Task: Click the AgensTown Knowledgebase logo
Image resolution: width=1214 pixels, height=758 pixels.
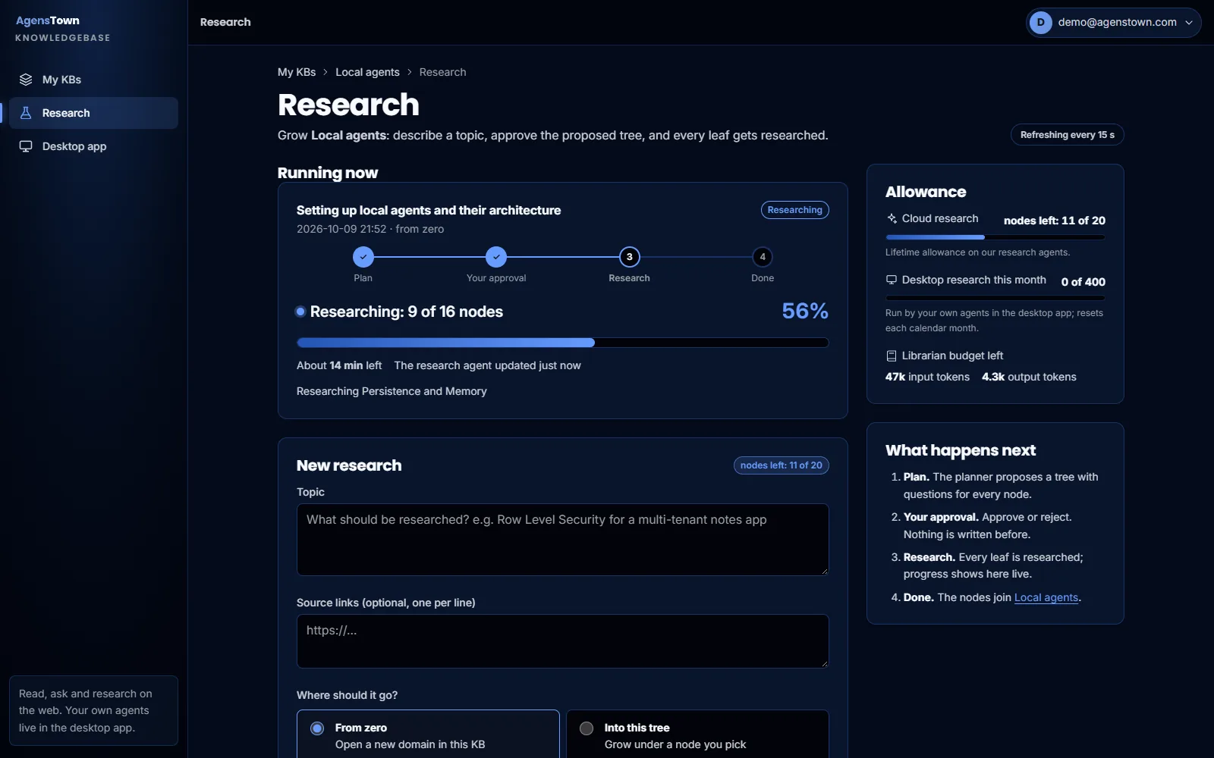Action: coord(63,28)
